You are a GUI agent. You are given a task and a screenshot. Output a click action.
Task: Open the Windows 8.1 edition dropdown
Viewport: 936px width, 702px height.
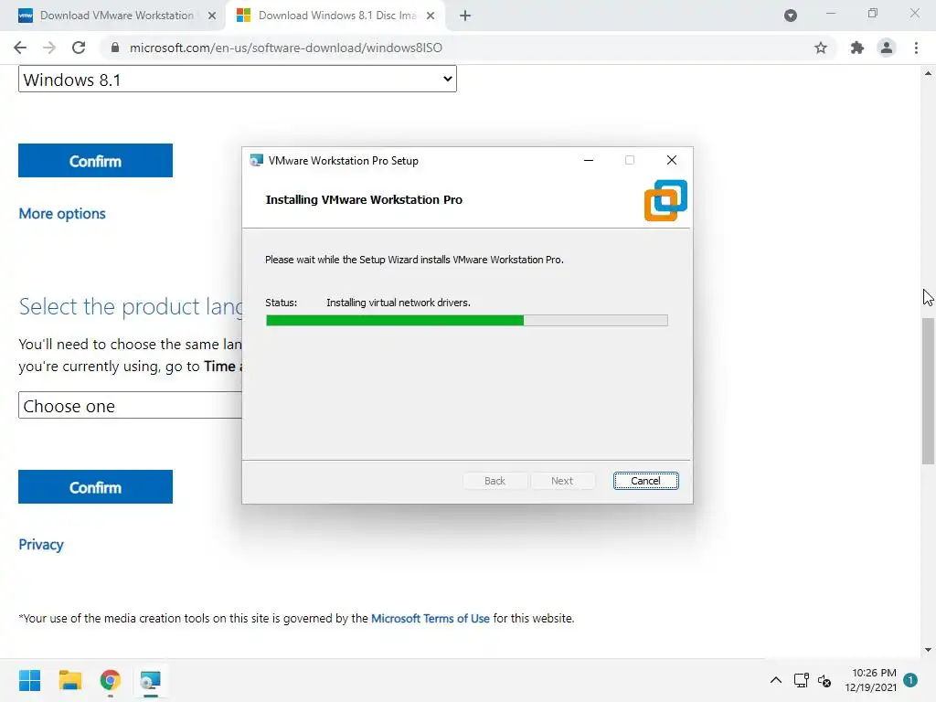click(x=238, y=80)
